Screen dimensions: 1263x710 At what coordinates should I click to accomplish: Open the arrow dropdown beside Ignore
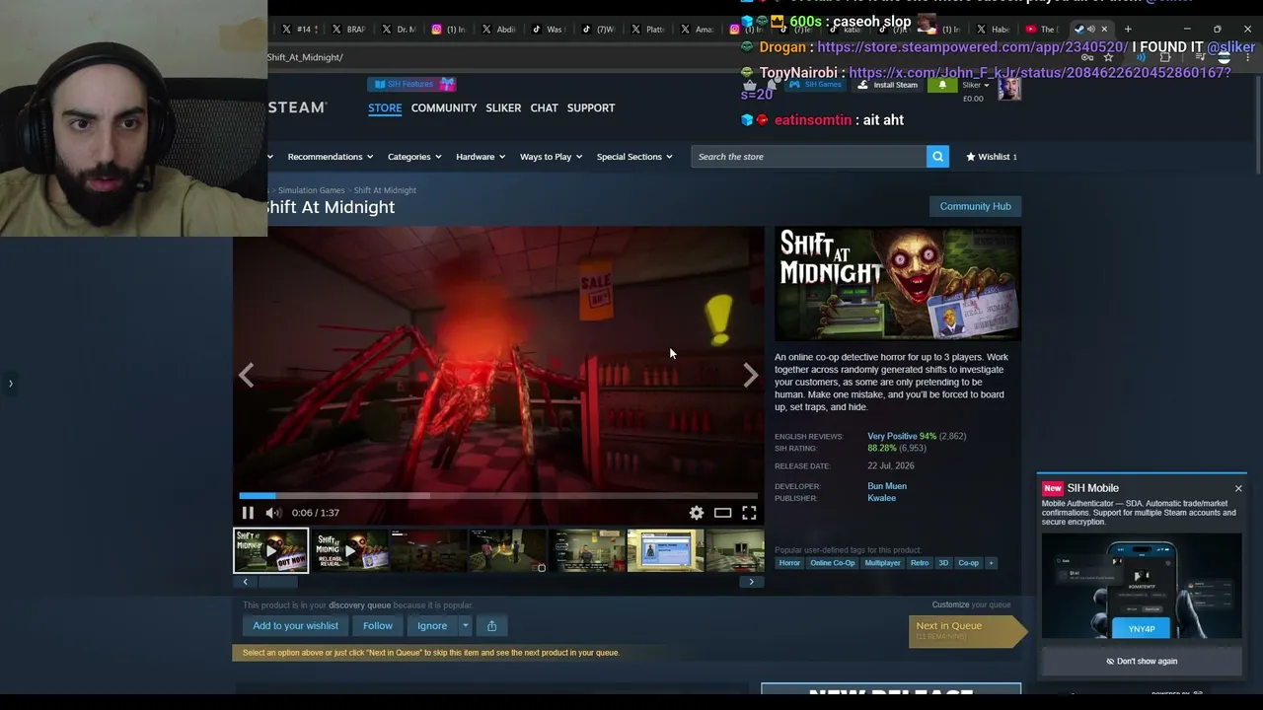(x=466, y=625)
